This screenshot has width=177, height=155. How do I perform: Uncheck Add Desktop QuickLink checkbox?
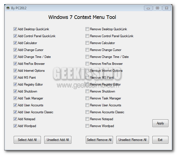15,29
